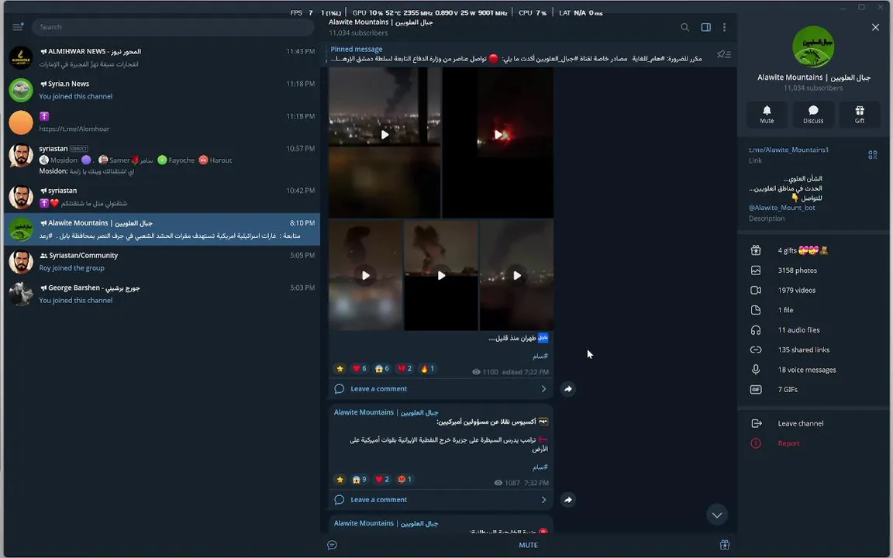
Task: Open the Syria.n News chat
Action: 162,90
